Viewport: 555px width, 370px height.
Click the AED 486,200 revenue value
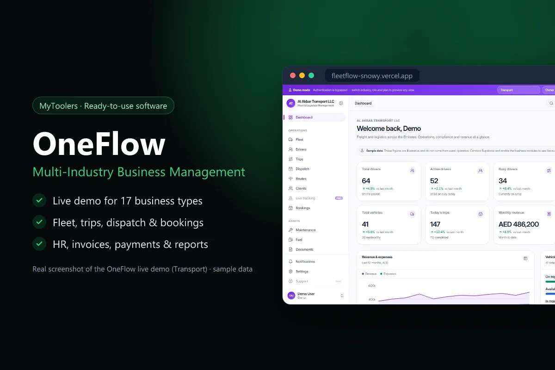click(519, 224)
